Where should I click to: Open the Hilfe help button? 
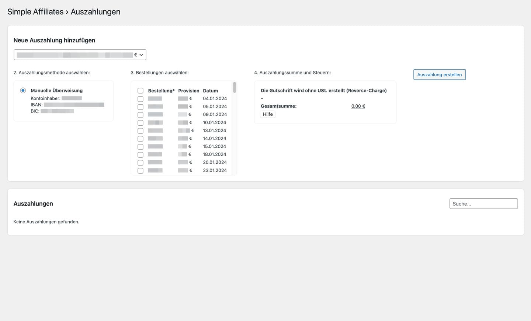coord(268,114)
